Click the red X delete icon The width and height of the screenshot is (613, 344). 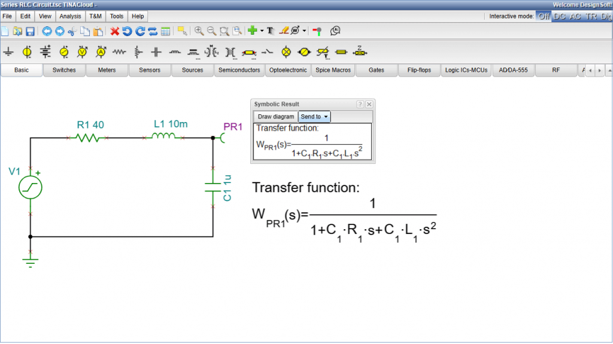pyautogui.click(x=114, y=31)
